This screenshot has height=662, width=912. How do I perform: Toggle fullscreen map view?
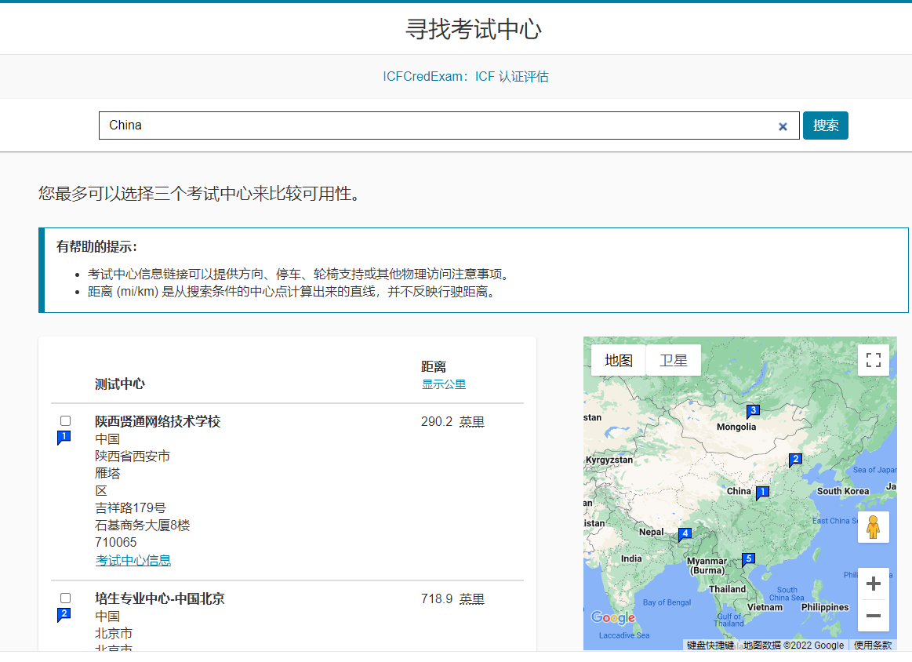pos(873,360)
